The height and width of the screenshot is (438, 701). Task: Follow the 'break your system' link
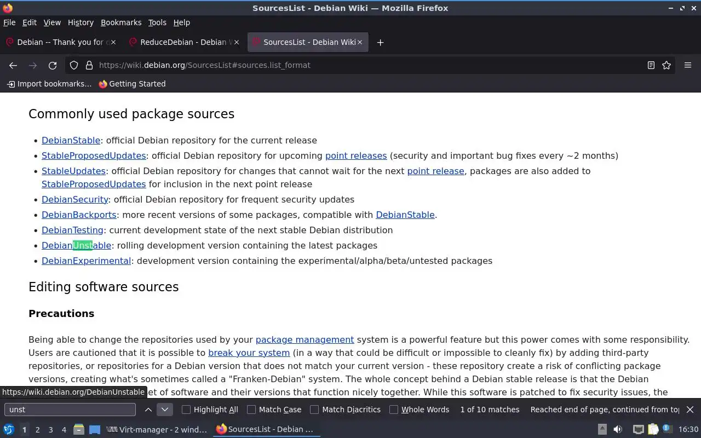tap(249, 353)
